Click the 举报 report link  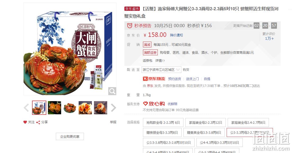tap(113, 122)
